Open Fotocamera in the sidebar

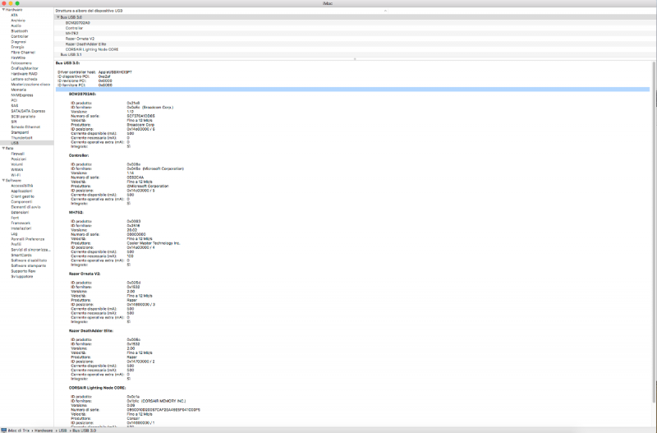(21, 63)
